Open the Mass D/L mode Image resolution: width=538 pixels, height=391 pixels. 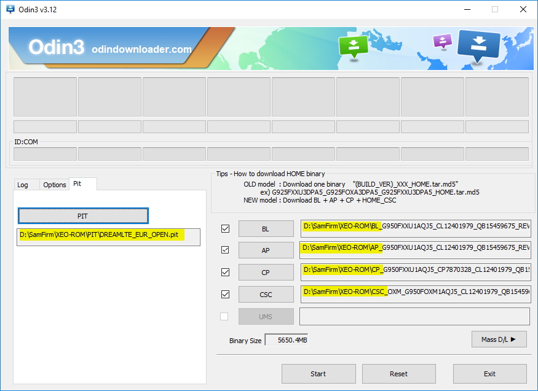pyautogui.click(x=499, y=339)
